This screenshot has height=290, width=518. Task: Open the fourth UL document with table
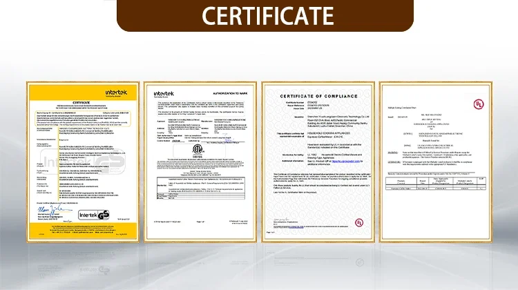coord(435,162)
